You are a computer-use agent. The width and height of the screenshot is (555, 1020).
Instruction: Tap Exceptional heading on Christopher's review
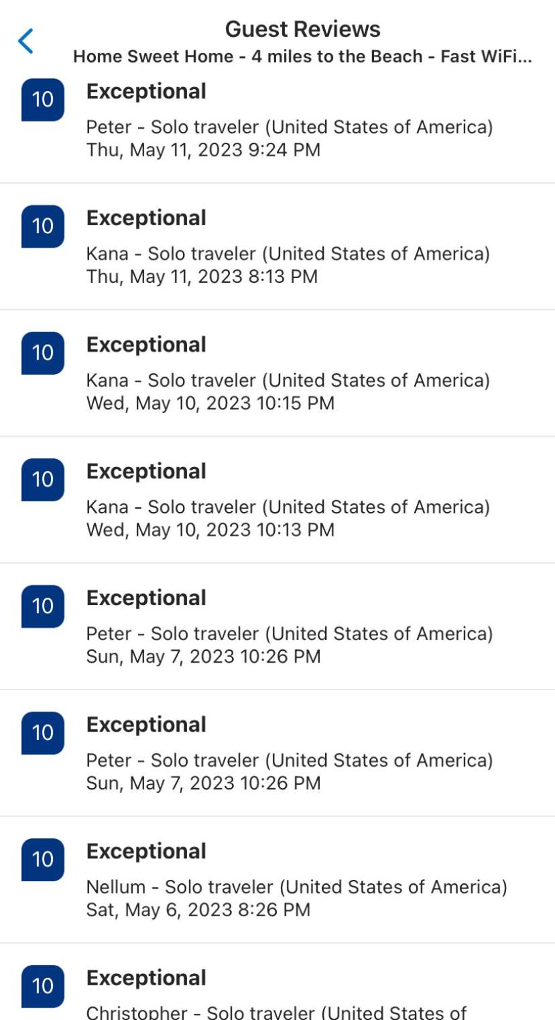pyautogui.click(x=146, y=978)
